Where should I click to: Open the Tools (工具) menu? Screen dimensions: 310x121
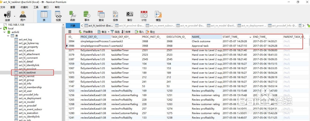click(x=36, y=7)
